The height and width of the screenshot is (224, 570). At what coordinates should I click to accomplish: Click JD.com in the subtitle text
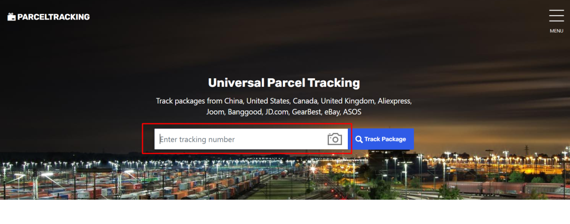(274, 111)
